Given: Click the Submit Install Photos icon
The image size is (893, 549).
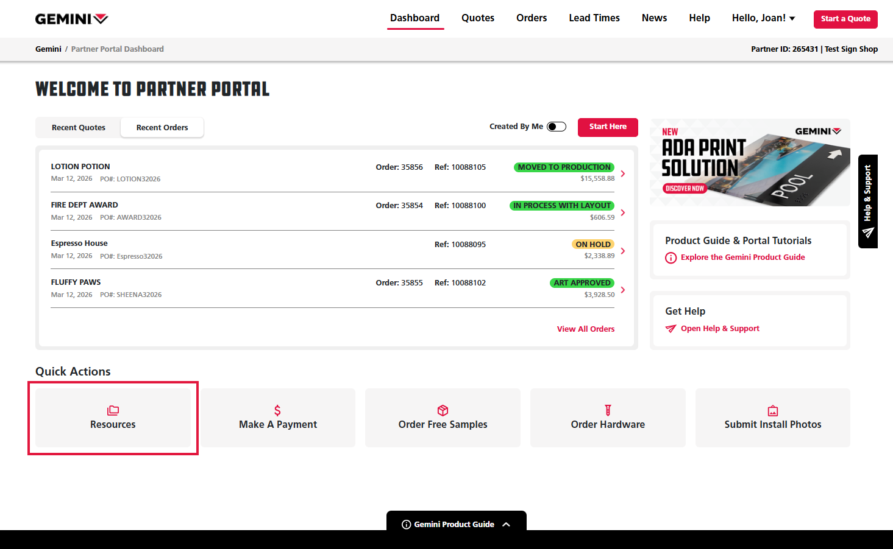Looking at the screenshot, I should (772, 410).
